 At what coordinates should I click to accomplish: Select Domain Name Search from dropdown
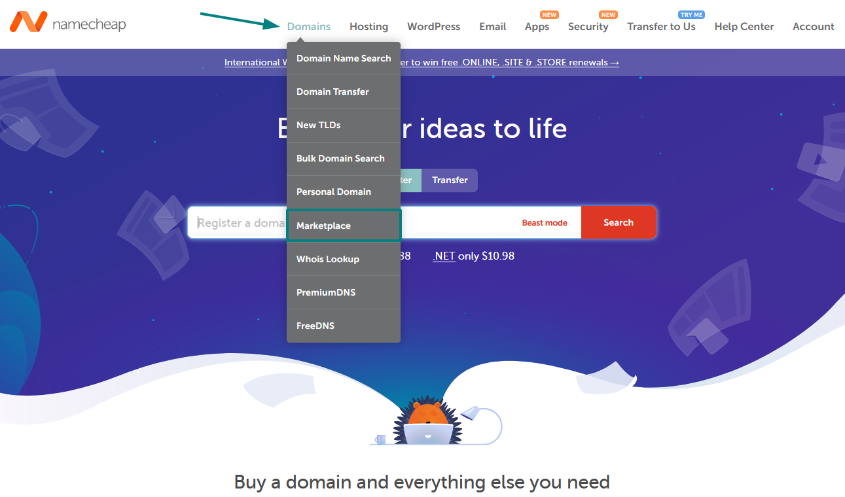(344, 58)
